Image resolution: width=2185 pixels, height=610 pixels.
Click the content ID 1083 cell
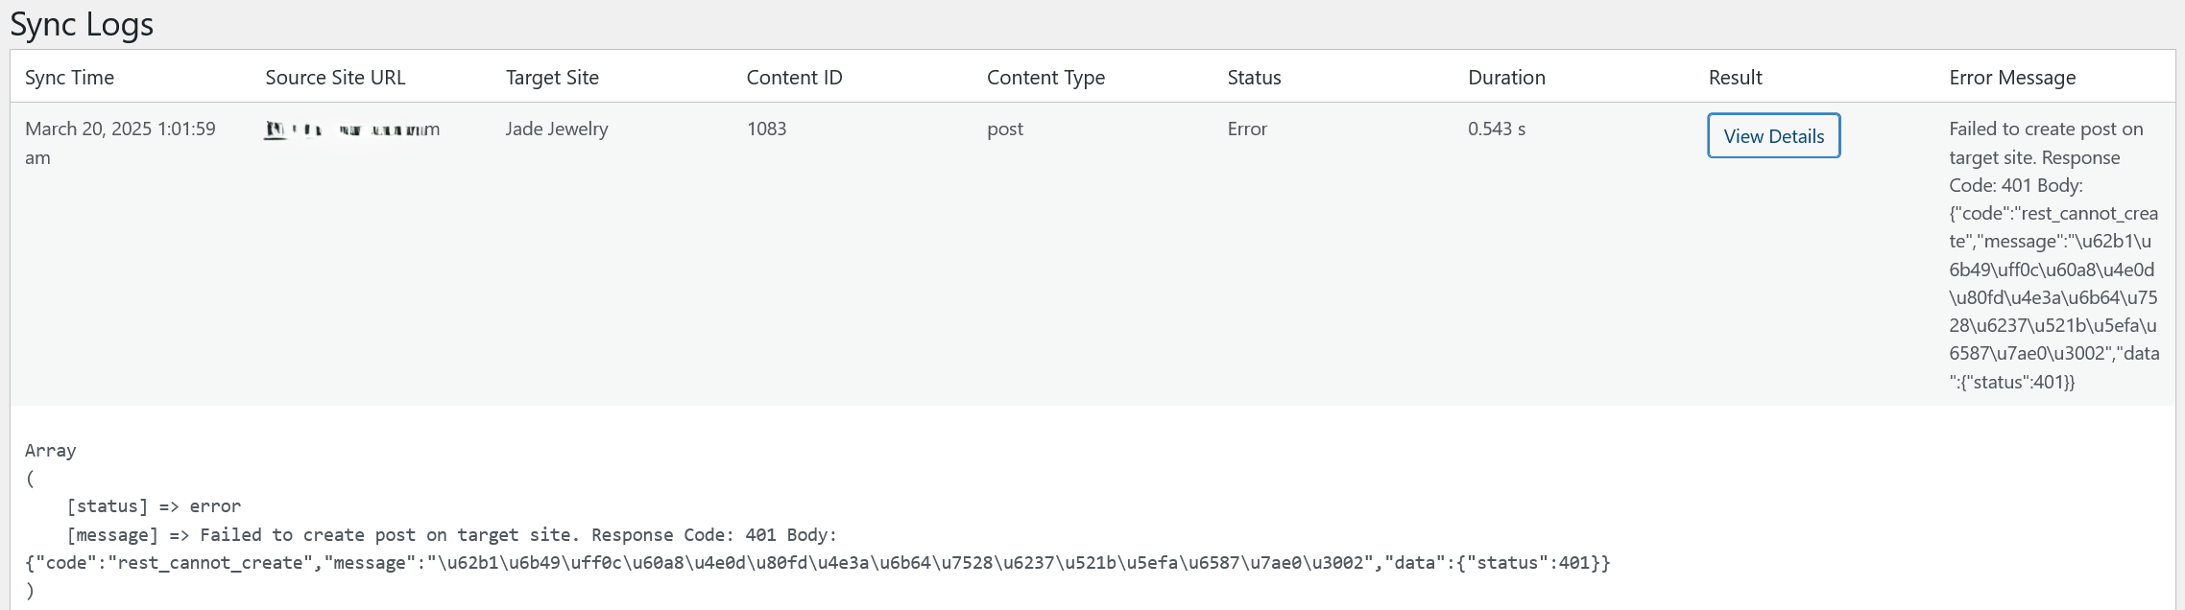(x=766, y=129)
